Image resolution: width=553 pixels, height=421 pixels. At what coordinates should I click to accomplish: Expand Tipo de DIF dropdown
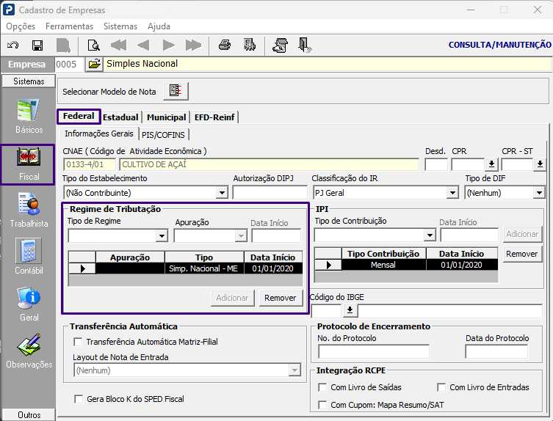tap(539, 193)
